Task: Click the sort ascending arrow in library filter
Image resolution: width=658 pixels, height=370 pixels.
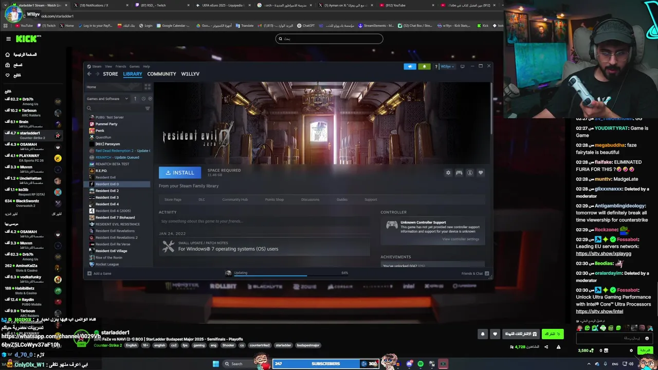Action: (135, 99)
